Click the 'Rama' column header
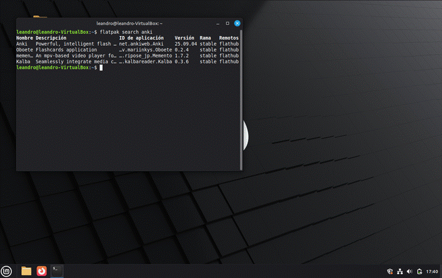 pyautogui.click(x=205, y=38)
